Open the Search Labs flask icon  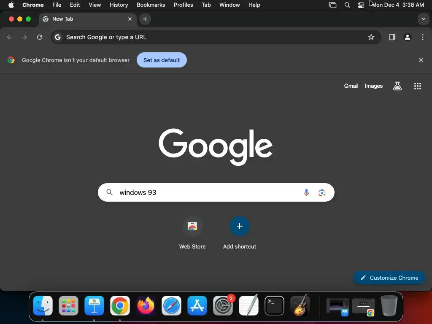click(397, 86)
